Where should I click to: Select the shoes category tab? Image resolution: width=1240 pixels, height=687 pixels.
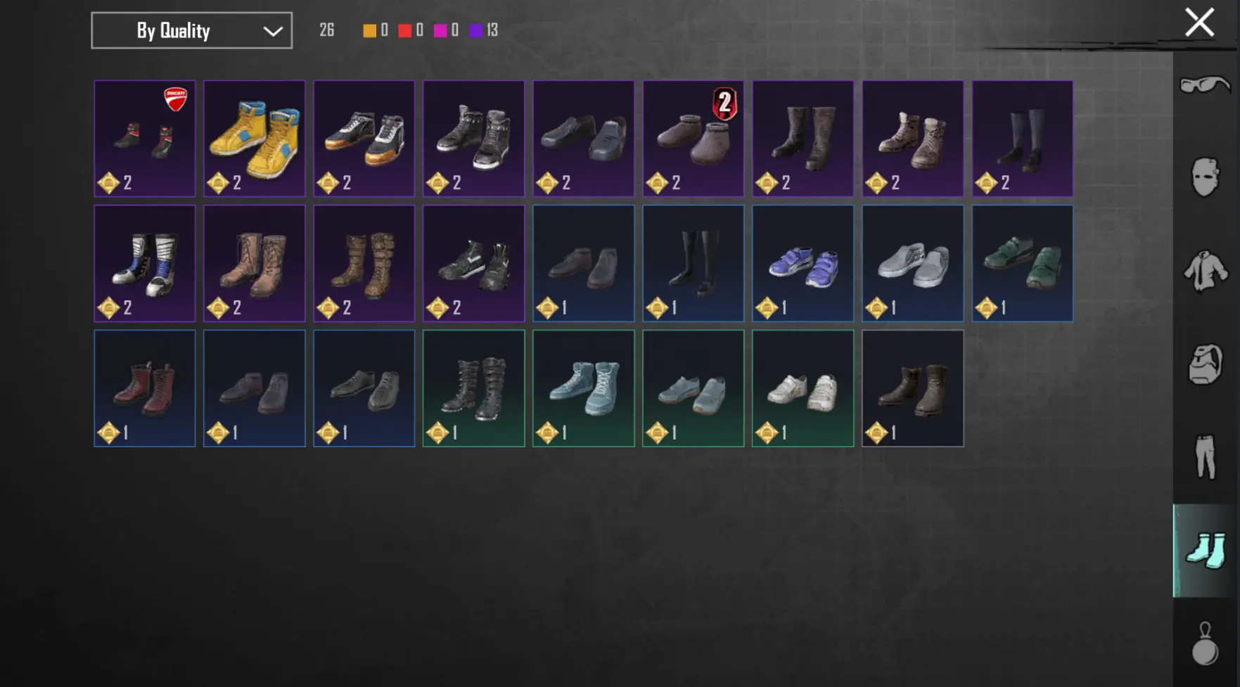point(1206,551)
